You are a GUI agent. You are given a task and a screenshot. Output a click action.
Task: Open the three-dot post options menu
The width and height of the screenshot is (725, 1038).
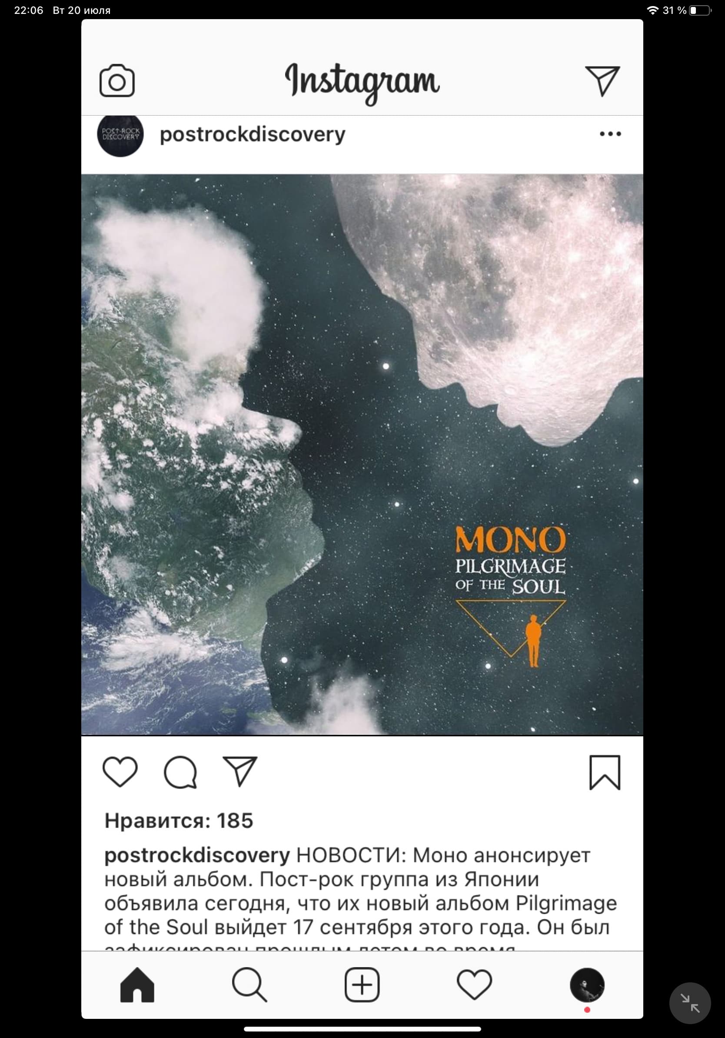coord(610,134)
